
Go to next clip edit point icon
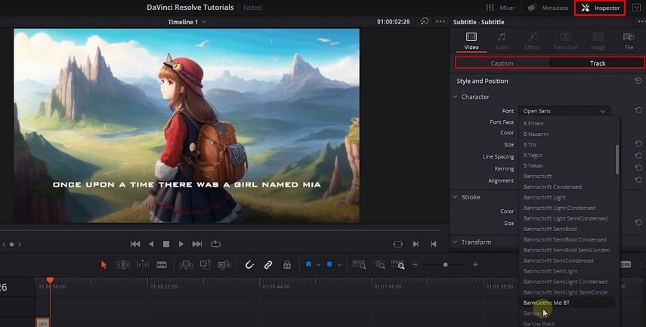[416, 244]
